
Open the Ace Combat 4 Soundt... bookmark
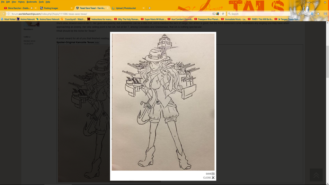pos(180,19)
